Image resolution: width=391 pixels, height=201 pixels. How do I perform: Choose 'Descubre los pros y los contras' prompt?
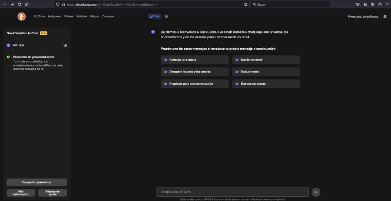[195, 72]
